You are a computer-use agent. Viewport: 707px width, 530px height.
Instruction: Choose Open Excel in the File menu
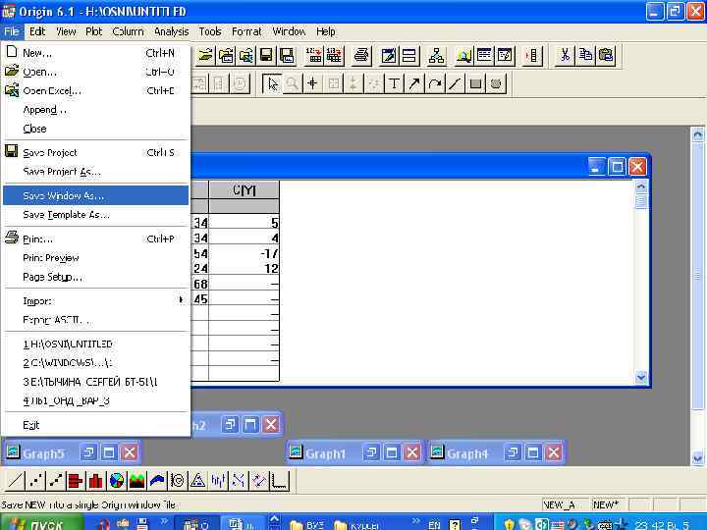pyautogui.click(x=95, y=91)
